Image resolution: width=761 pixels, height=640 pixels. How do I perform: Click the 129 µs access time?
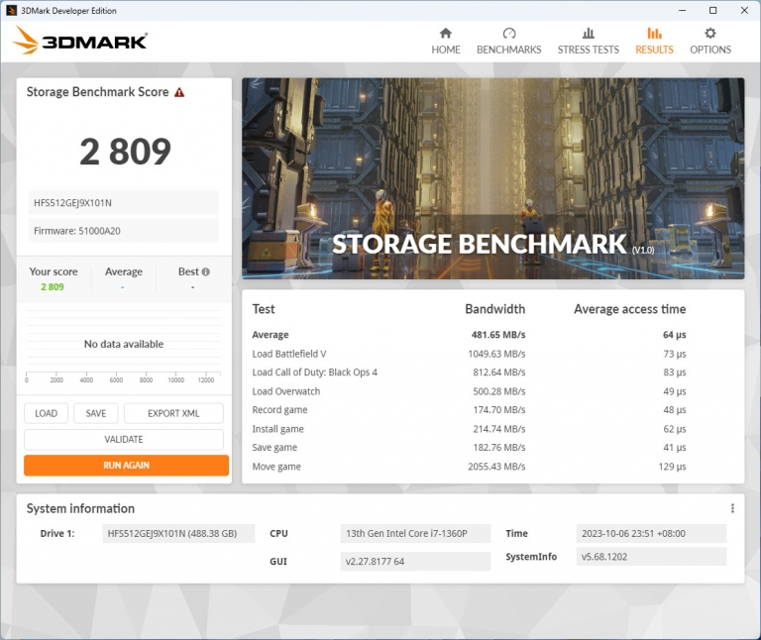[x=672, y=467]
